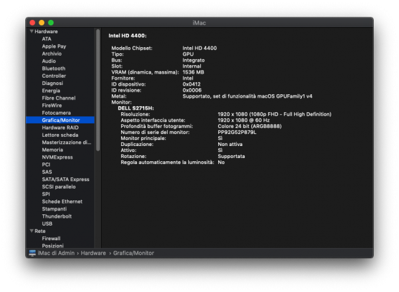This screenshot has width=399, height=292.
Task: Open Apple Pay hardware entry
Action: (x=54, y=46)
